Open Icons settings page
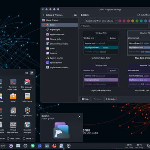150x150 pixels. tap(60, 48)
